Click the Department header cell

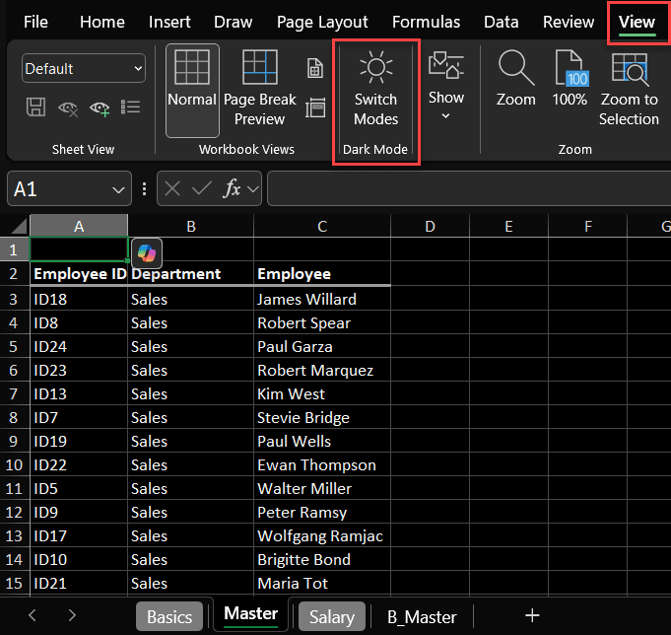(191, 273)
